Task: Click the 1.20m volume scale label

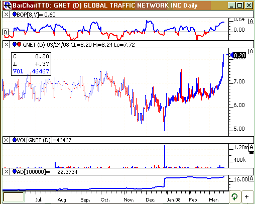Action: 241,147
